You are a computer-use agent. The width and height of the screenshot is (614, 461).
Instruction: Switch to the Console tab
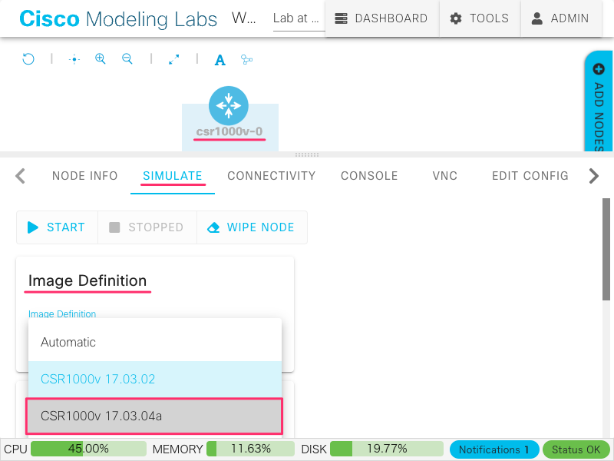click(369, 176)
